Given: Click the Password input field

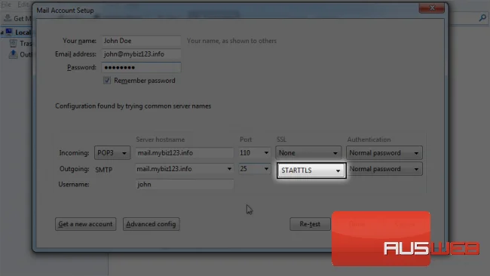Looking at the screenshot, I should 141,68.
